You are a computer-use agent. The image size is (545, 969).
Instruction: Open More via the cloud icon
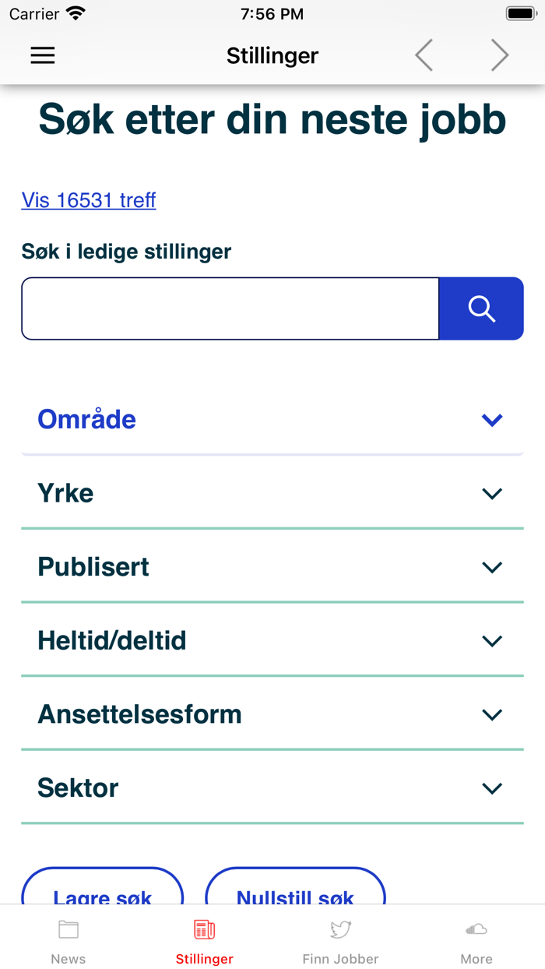476,928
